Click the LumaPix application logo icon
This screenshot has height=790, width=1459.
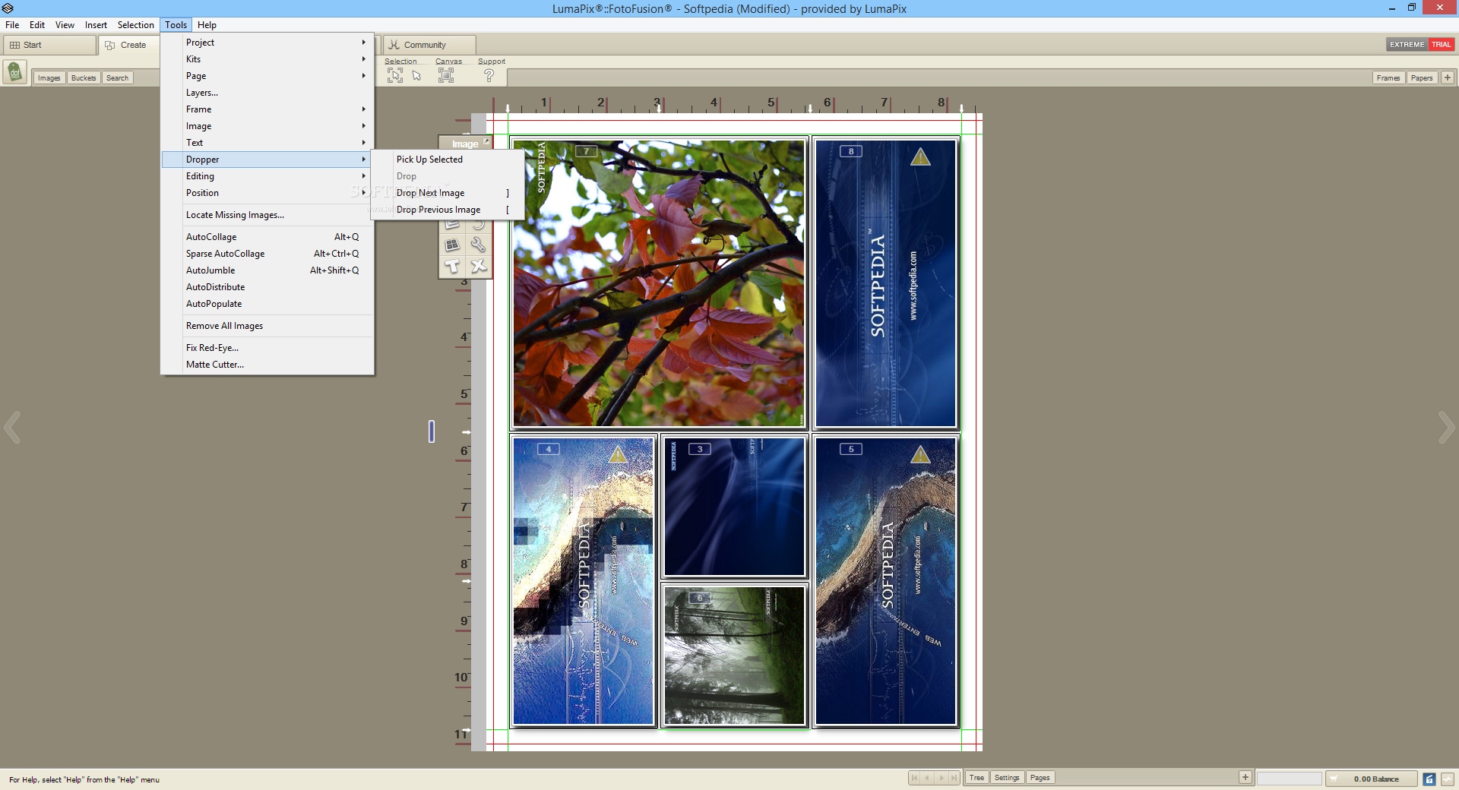pos(8,8)
